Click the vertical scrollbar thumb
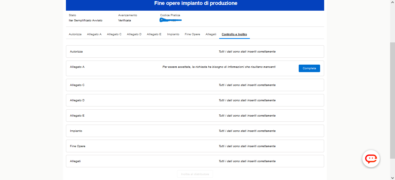 pos(392,100)
